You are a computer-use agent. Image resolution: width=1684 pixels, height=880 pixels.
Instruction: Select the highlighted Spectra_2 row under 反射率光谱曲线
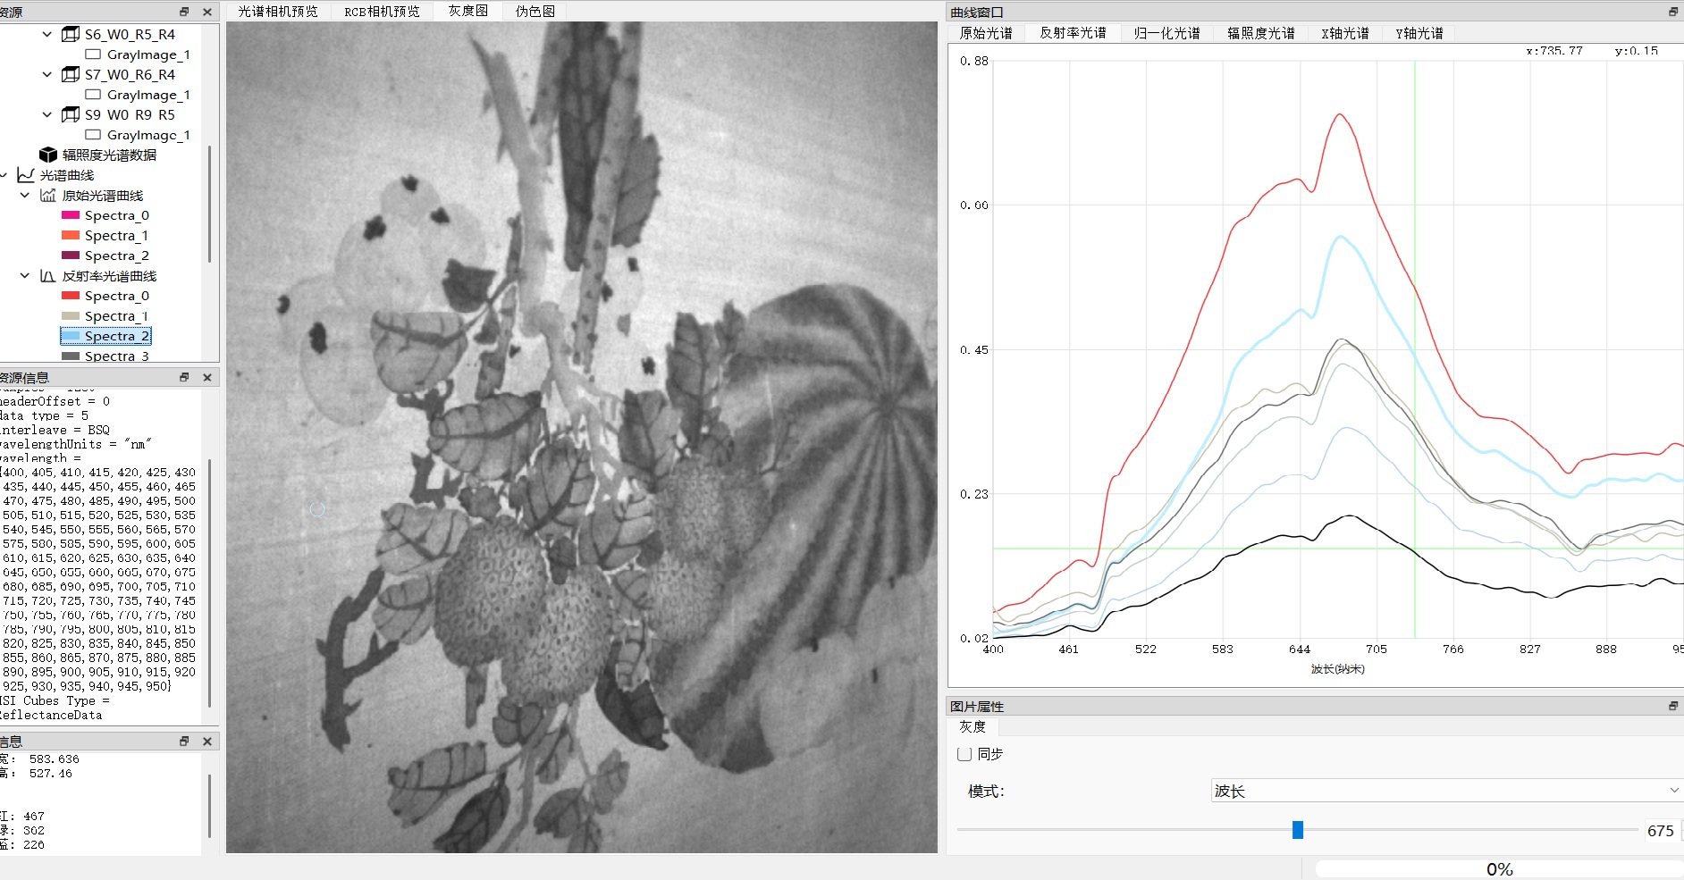coord(105,336)
